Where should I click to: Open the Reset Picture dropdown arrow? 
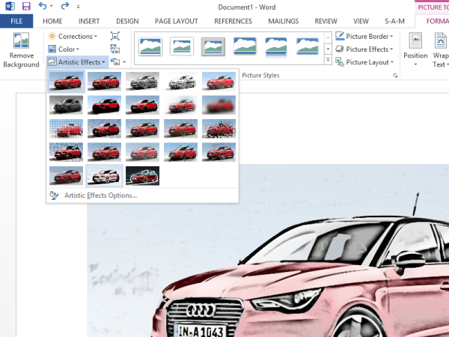tap(124, 62)
